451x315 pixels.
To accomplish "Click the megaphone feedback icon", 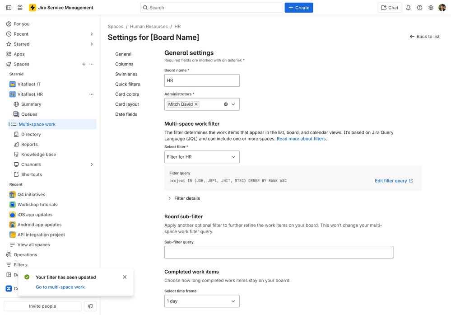I will point(90,306).
